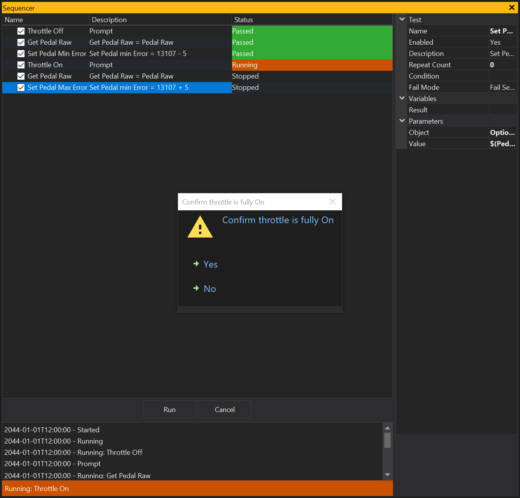
Task: Select the Fail Mode property value
Action: (x=502, y=87)
